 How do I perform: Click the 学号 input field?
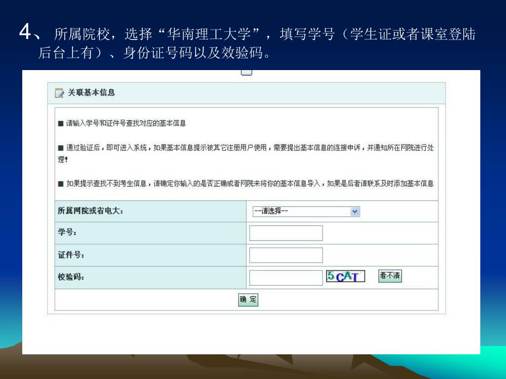pyautogui.click(x=286, y=233)
